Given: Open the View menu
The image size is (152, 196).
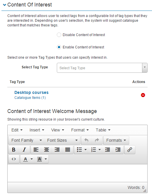Looking at the screenshot, I should coord(58,130).
